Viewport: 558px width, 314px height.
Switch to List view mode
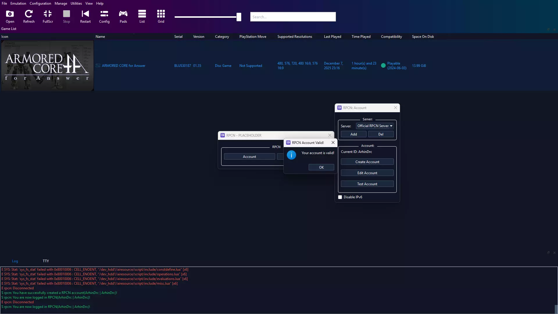click(142, 17)
